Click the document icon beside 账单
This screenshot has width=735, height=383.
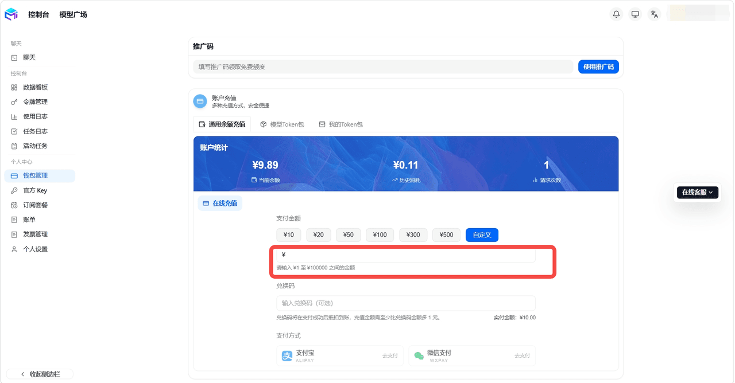14,220
